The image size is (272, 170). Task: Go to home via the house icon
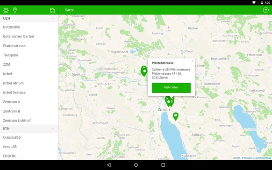click(x=52, y=10)
